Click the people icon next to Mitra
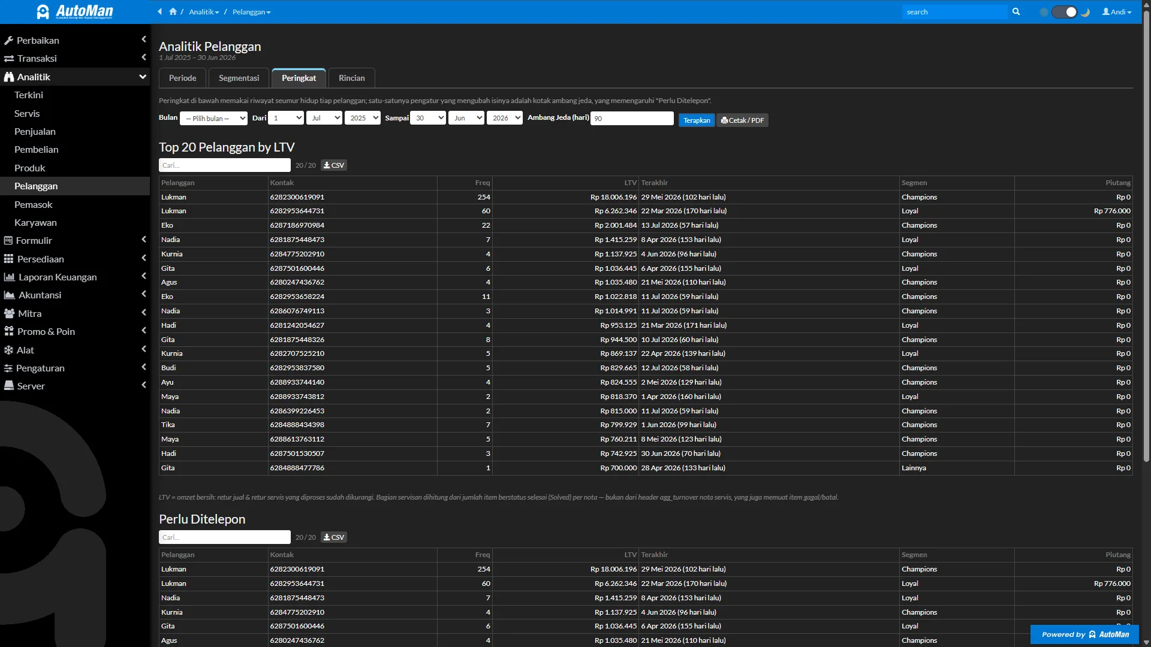The height and width of the screenshot is (647, 1151). click(x=9, y=314)
